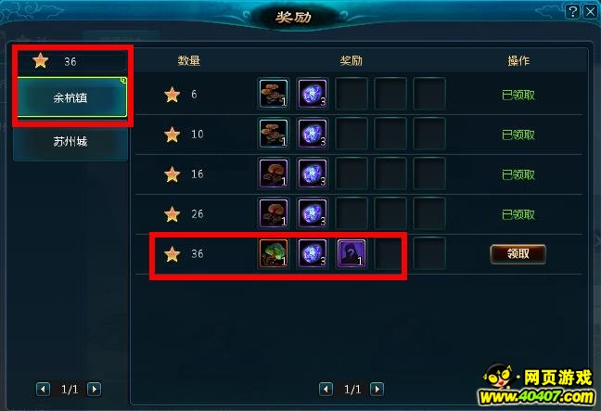The height and width of the screenshot is (411, 601).
Task: Click the mushroom reward in 6-star row
Action: click(x=274, y=94)
